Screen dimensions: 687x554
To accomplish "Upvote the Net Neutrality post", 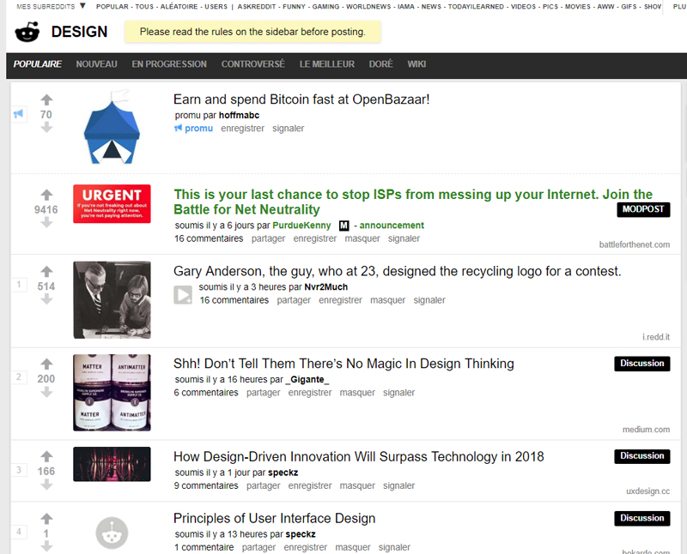I will point(46,195).
